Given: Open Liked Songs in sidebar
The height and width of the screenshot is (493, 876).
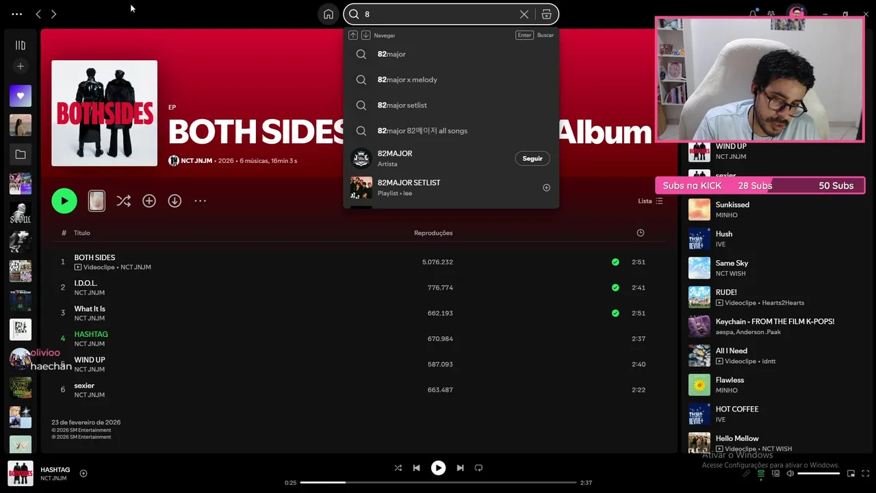Looking at the screenshot, I should 21,96.
